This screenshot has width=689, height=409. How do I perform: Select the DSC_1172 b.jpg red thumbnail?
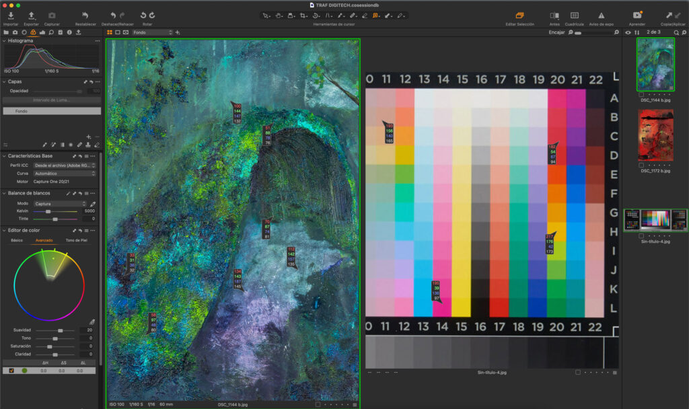click(655, 135)
